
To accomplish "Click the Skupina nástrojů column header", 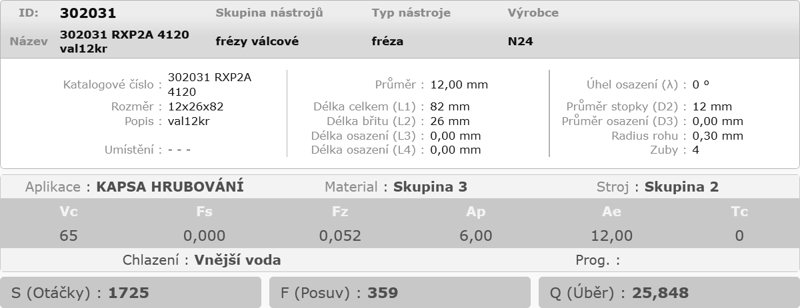I will pyautogui.click(x=269, y=13).
